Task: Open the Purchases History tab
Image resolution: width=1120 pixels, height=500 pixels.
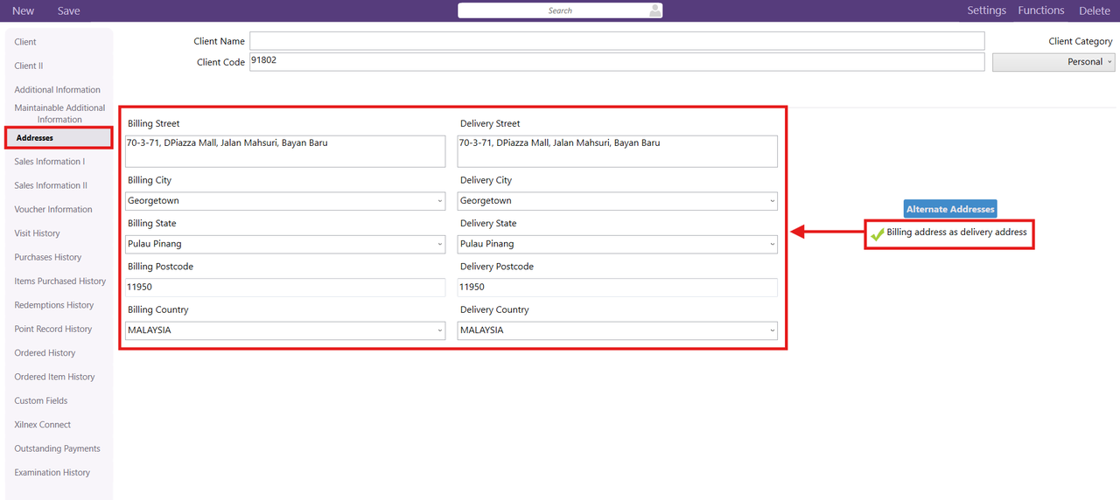Action: [48, 257]
